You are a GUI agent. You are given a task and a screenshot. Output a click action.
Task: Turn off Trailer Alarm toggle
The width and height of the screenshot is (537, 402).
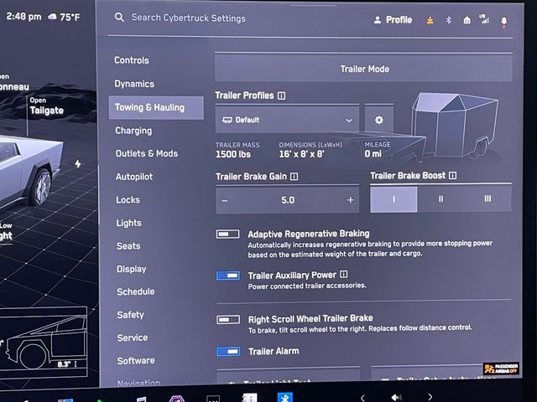[228, 352]
